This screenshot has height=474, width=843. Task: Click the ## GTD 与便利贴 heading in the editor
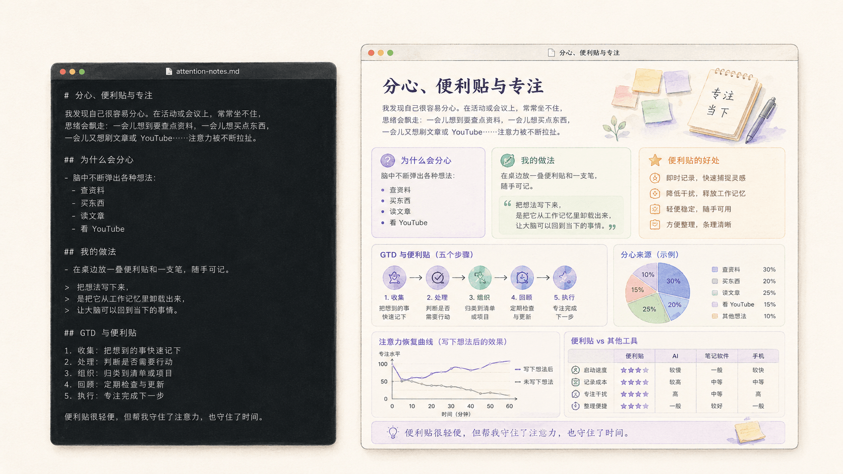[100, 332]
